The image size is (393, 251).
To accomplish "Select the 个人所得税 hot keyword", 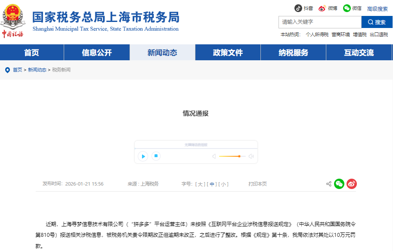I will pyautogui.click(x=317, y=34).
